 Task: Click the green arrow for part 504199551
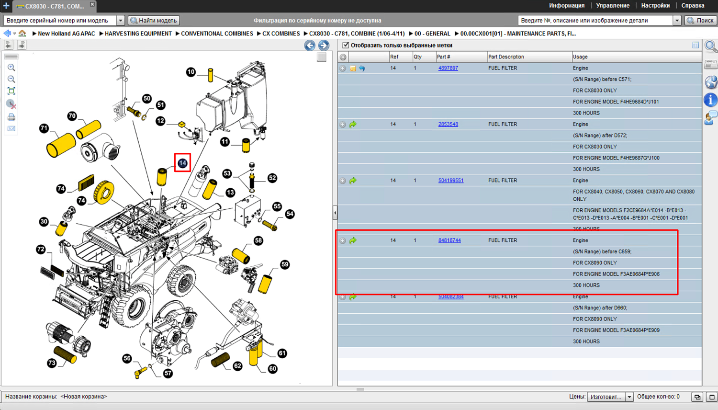[x=353, y=181]
